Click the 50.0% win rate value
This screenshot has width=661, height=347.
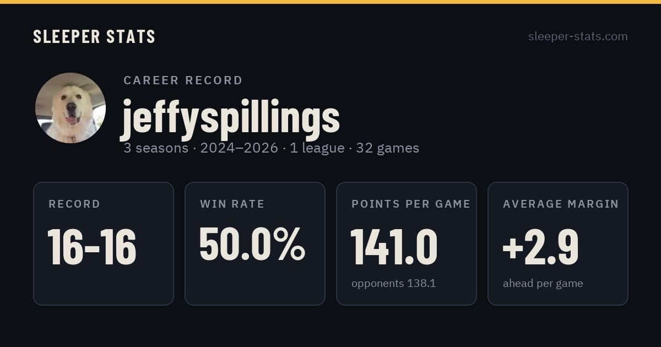click(x=252, y=244)
